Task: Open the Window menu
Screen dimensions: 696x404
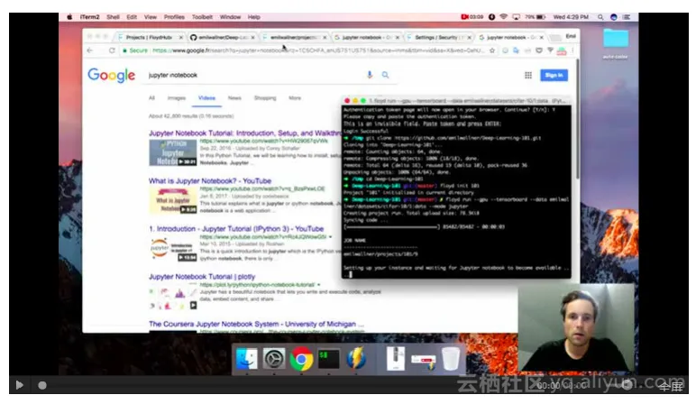Action: pos(230,17)
